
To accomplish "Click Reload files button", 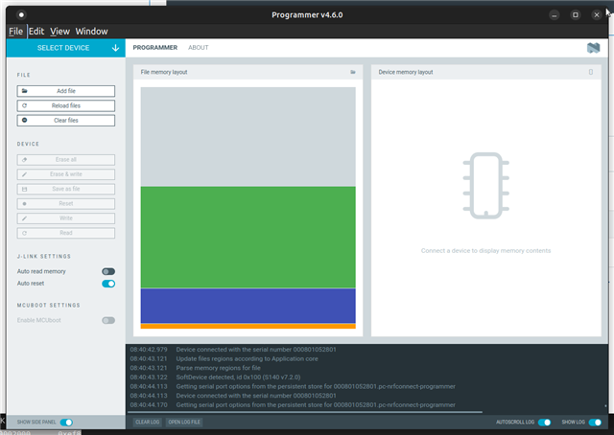I will pos(66,105).
